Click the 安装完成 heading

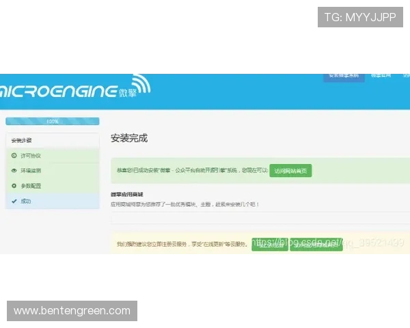click(129, 138)
